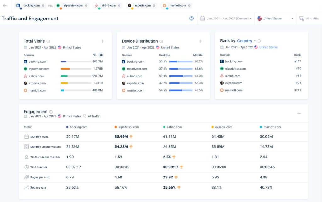Show info for Total Visits
322x202 pixels.
point(48,41)
